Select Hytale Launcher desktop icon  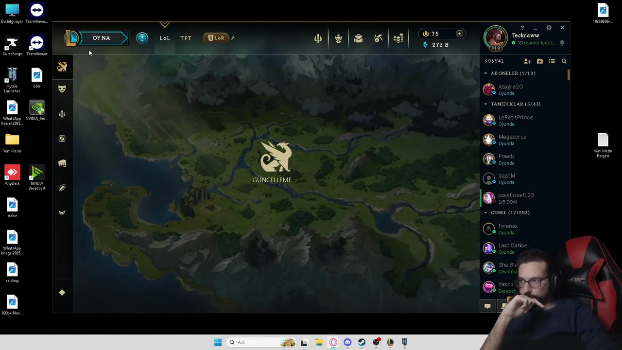coord(12,80)
